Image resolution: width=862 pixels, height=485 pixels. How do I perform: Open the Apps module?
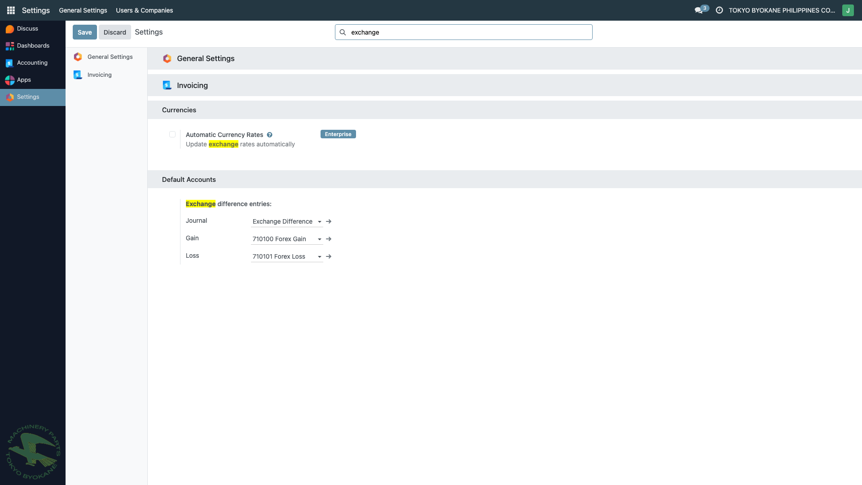[25, 79]
